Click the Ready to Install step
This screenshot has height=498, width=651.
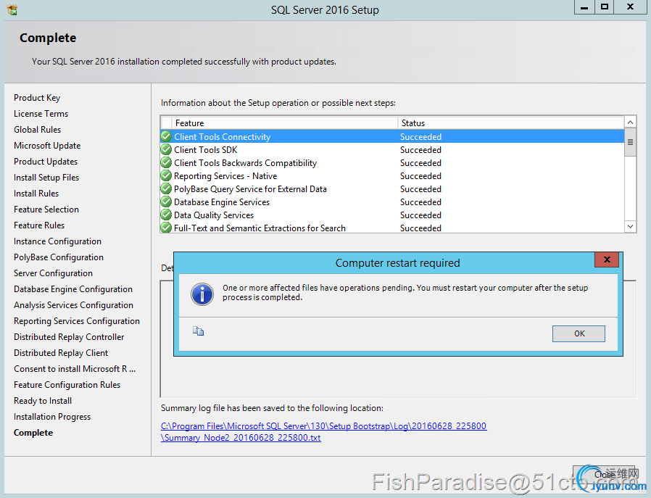point(43,401)
